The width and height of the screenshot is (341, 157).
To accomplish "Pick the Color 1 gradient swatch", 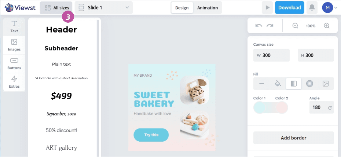I will point(259,107).
